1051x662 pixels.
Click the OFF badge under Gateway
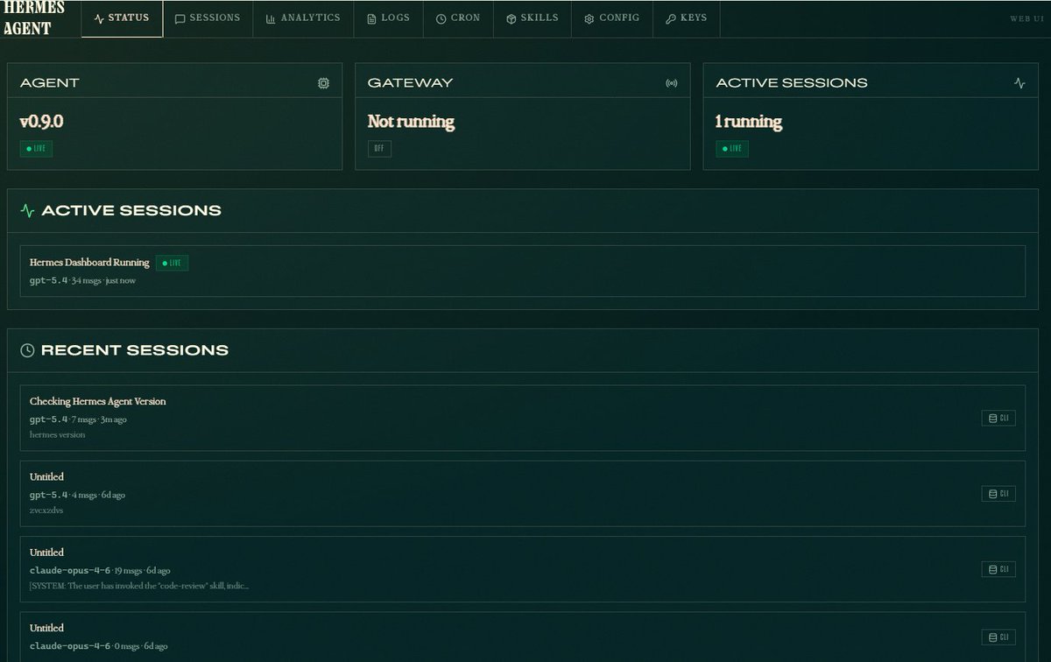coord(379,149)
